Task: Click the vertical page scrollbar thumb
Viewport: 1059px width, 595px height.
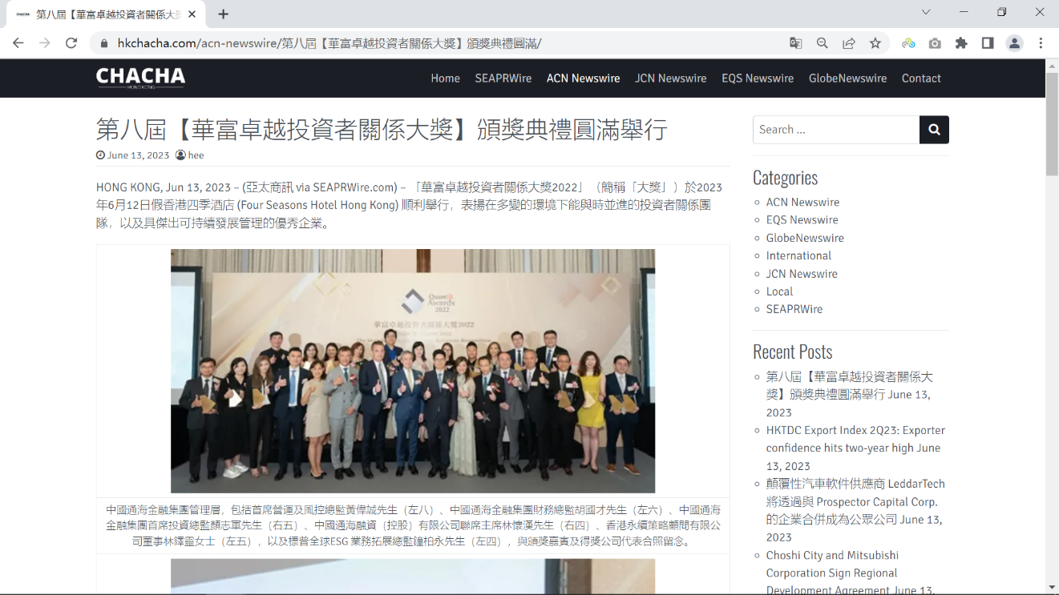Action: point(1052,125)
